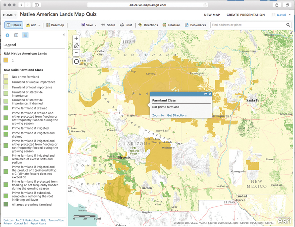295x227 pixels.
Task: Switch to the About panel info icon
Action: (7, 35)
